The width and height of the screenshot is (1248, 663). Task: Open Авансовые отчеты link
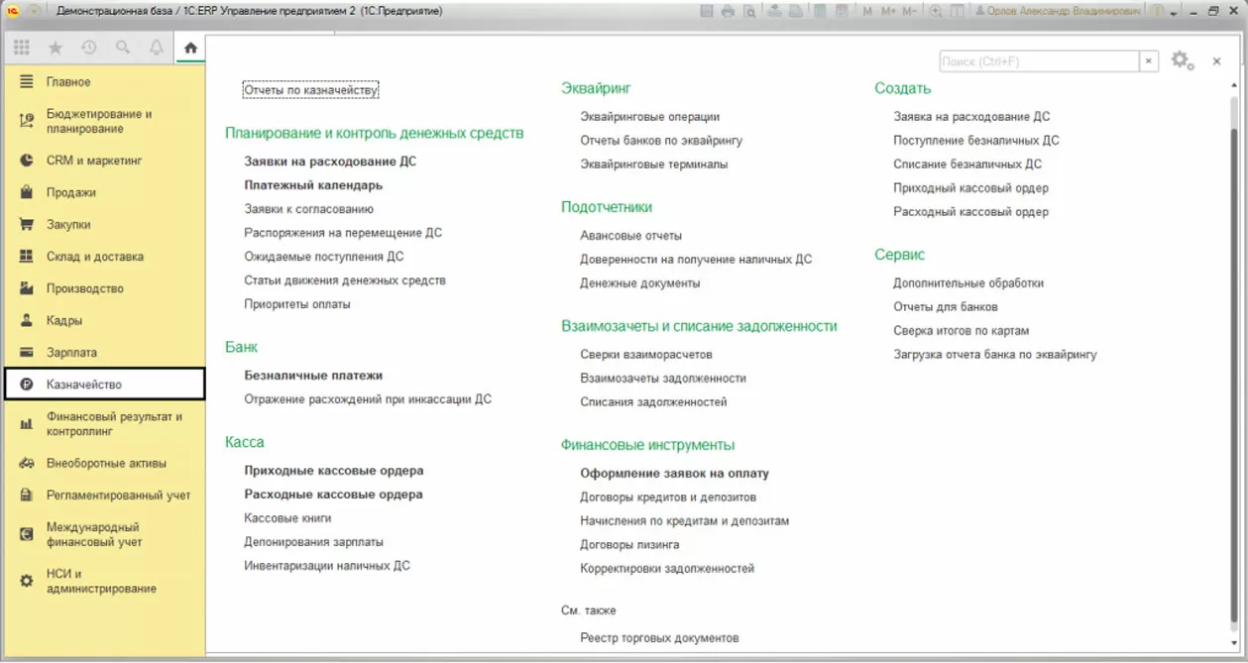click(630, 236)
